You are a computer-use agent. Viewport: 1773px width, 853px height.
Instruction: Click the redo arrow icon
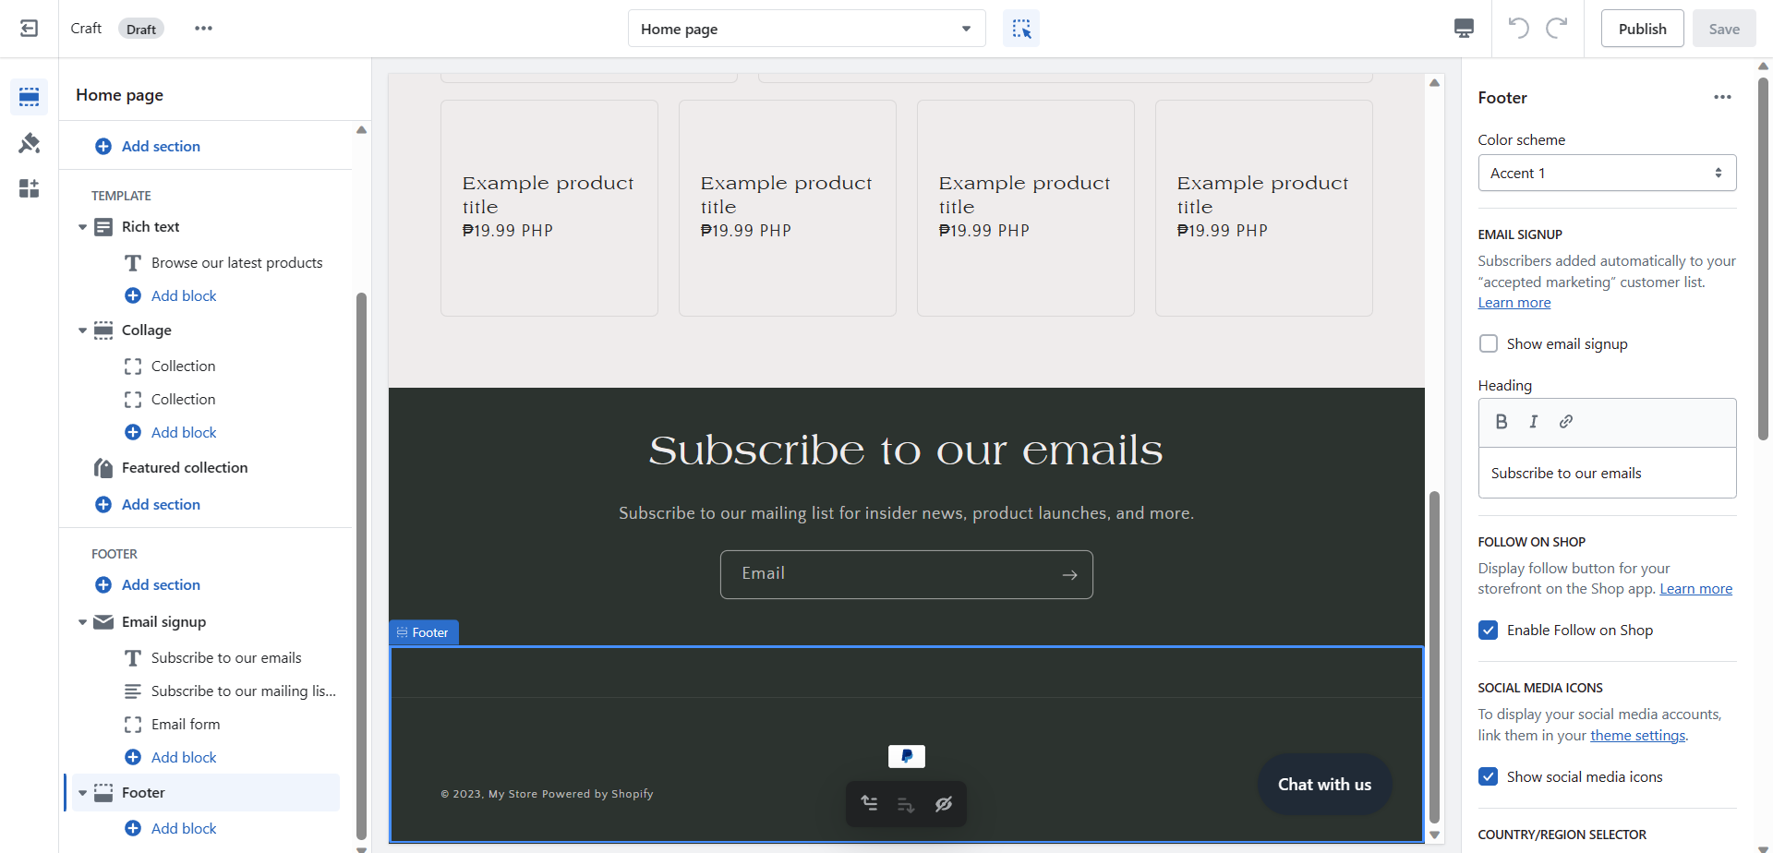[1557, 29]
